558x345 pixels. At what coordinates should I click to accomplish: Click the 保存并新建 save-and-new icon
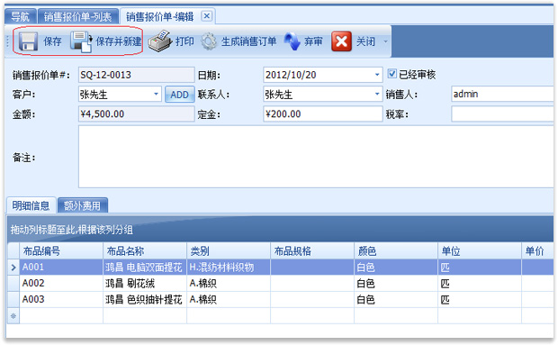(x=81, y=41)
